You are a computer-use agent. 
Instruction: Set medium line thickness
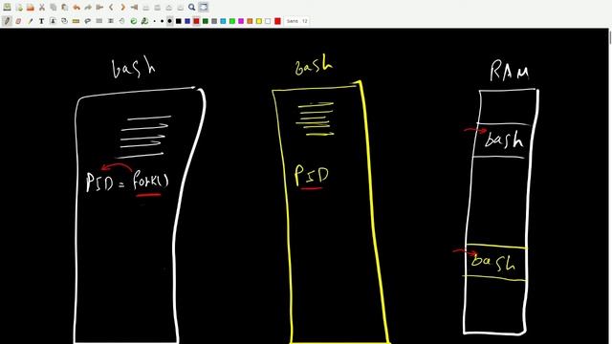[x=162, y=21]
